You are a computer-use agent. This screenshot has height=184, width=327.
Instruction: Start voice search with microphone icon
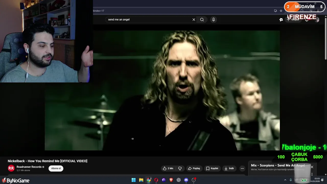point(214,19)
